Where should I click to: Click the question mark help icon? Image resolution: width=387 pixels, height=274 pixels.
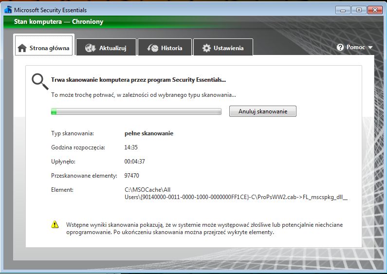pyautogui.click(x=340, y=47)
